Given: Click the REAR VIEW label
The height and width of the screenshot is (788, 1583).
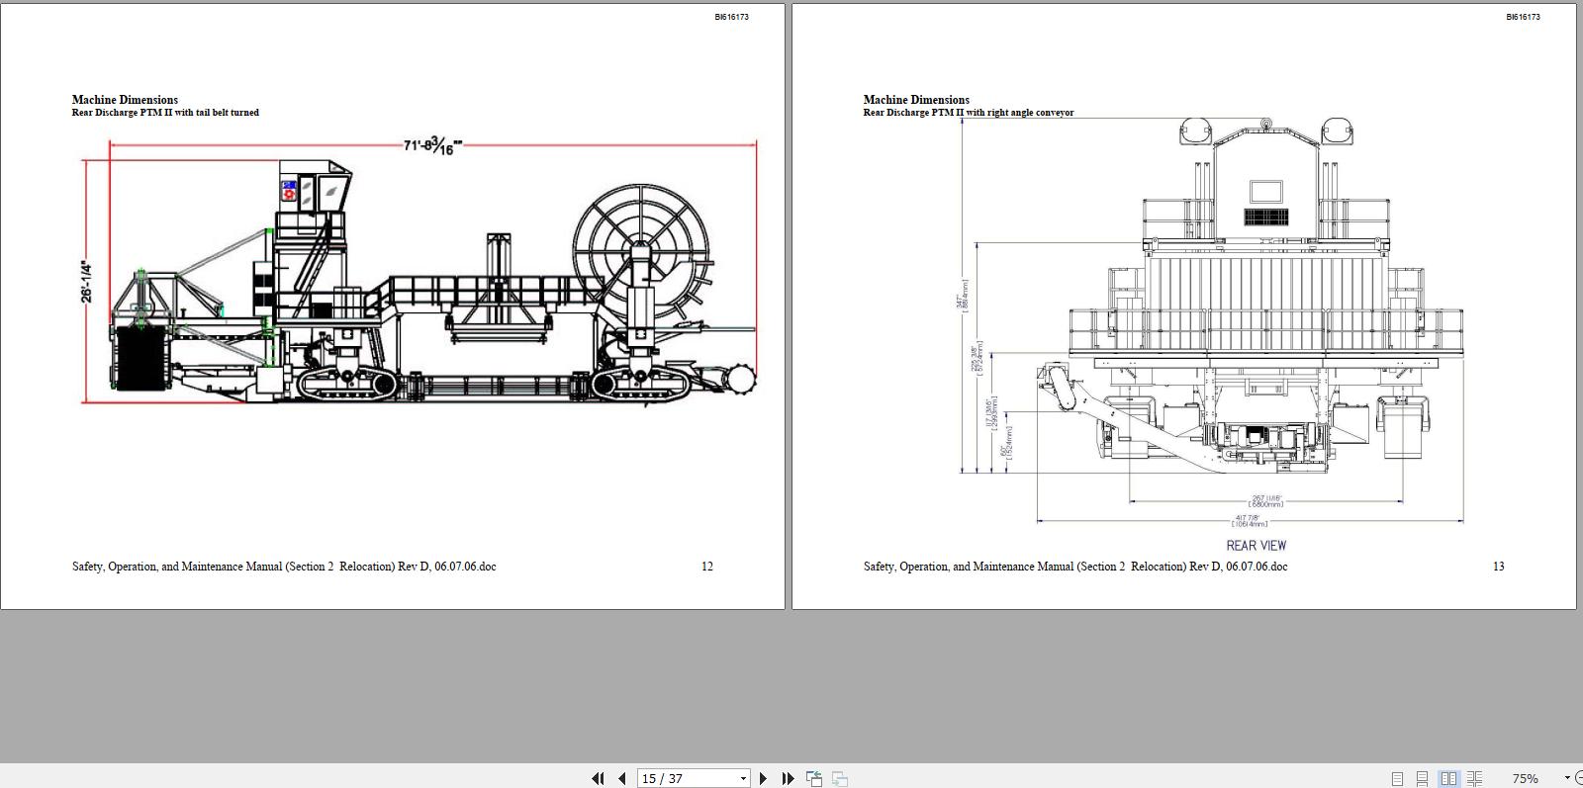Looking at the screenshot, I should point(1257,545).
